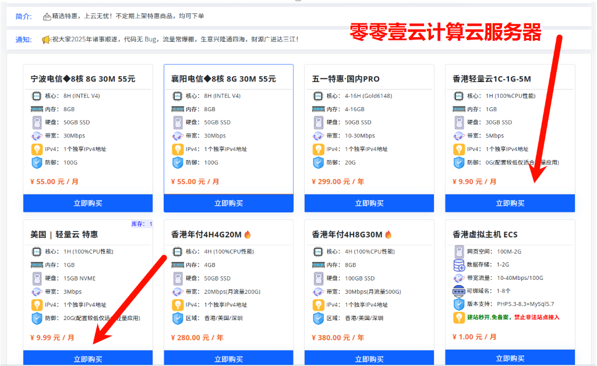Click the announcement megaphone icon
597x366 pixels.
pos(46,40)
